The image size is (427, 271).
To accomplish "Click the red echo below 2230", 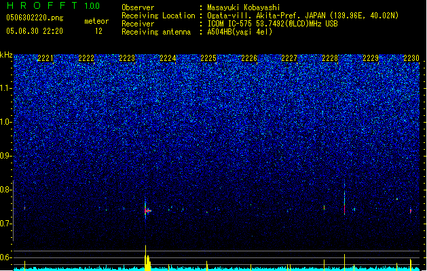I will click(411, 211).
